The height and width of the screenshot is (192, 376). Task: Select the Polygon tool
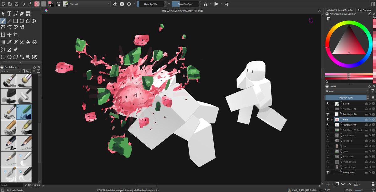[x=28, y=21]
